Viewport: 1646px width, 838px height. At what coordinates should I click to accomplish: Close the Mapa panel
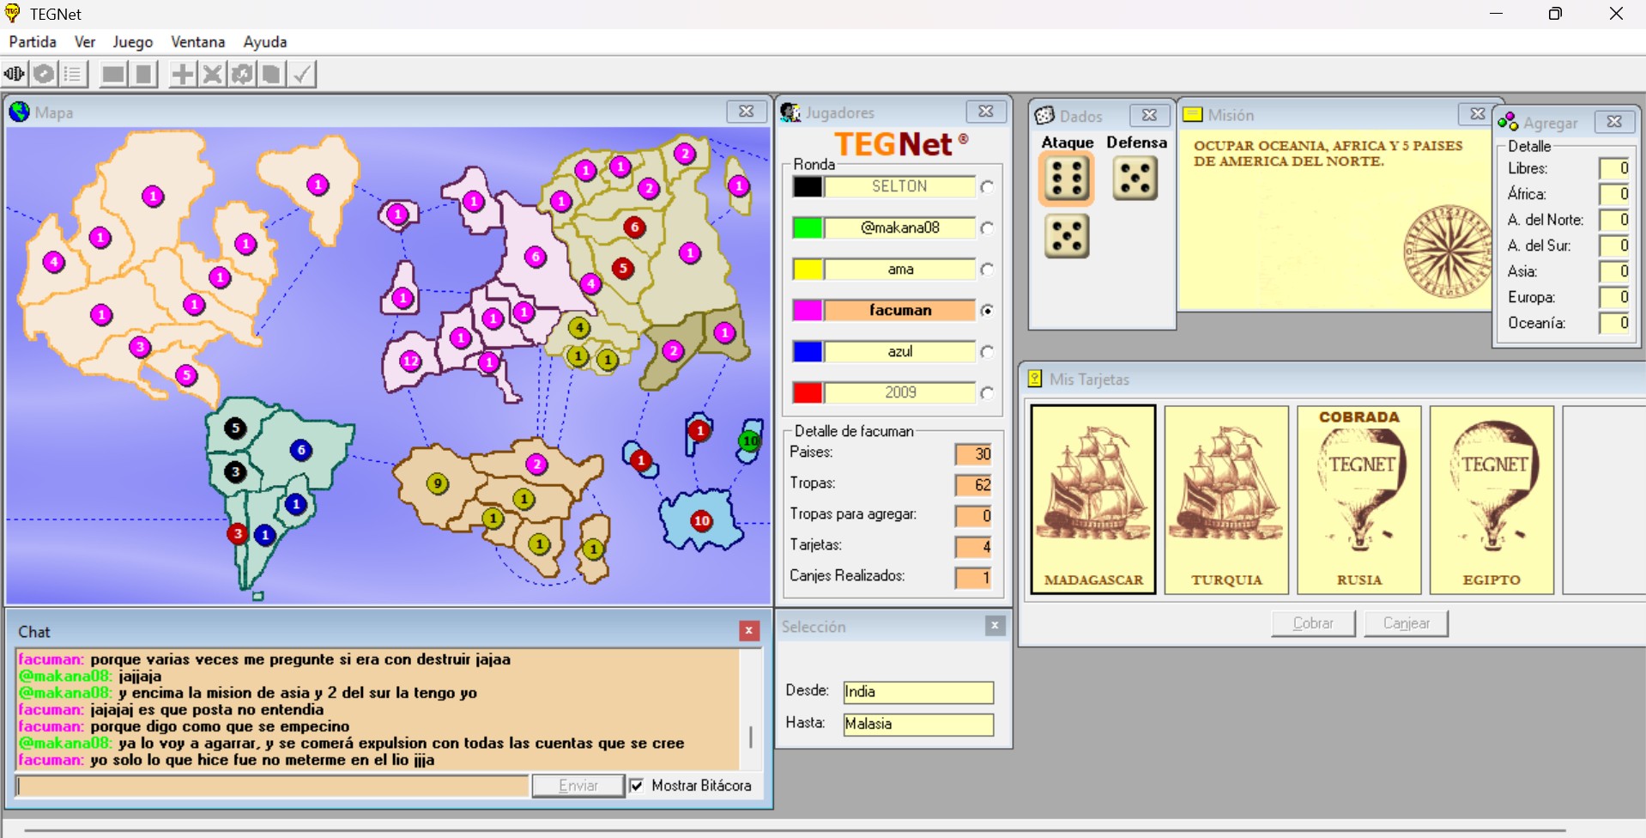[746, 112]
